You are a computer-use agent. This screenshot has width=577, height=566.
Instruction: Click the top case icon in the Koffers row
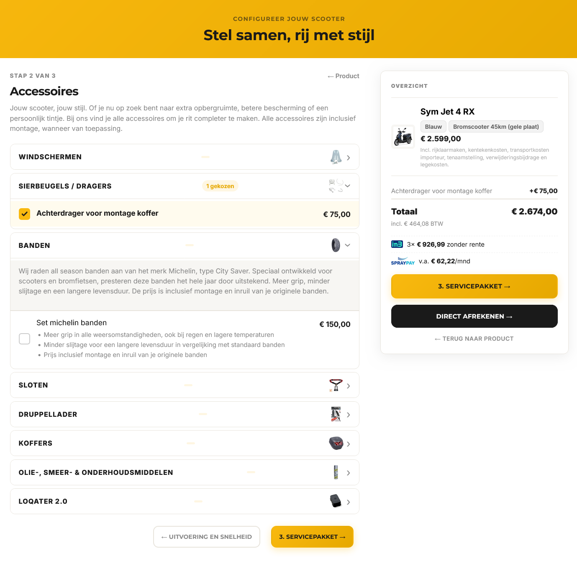coord(335,443)
